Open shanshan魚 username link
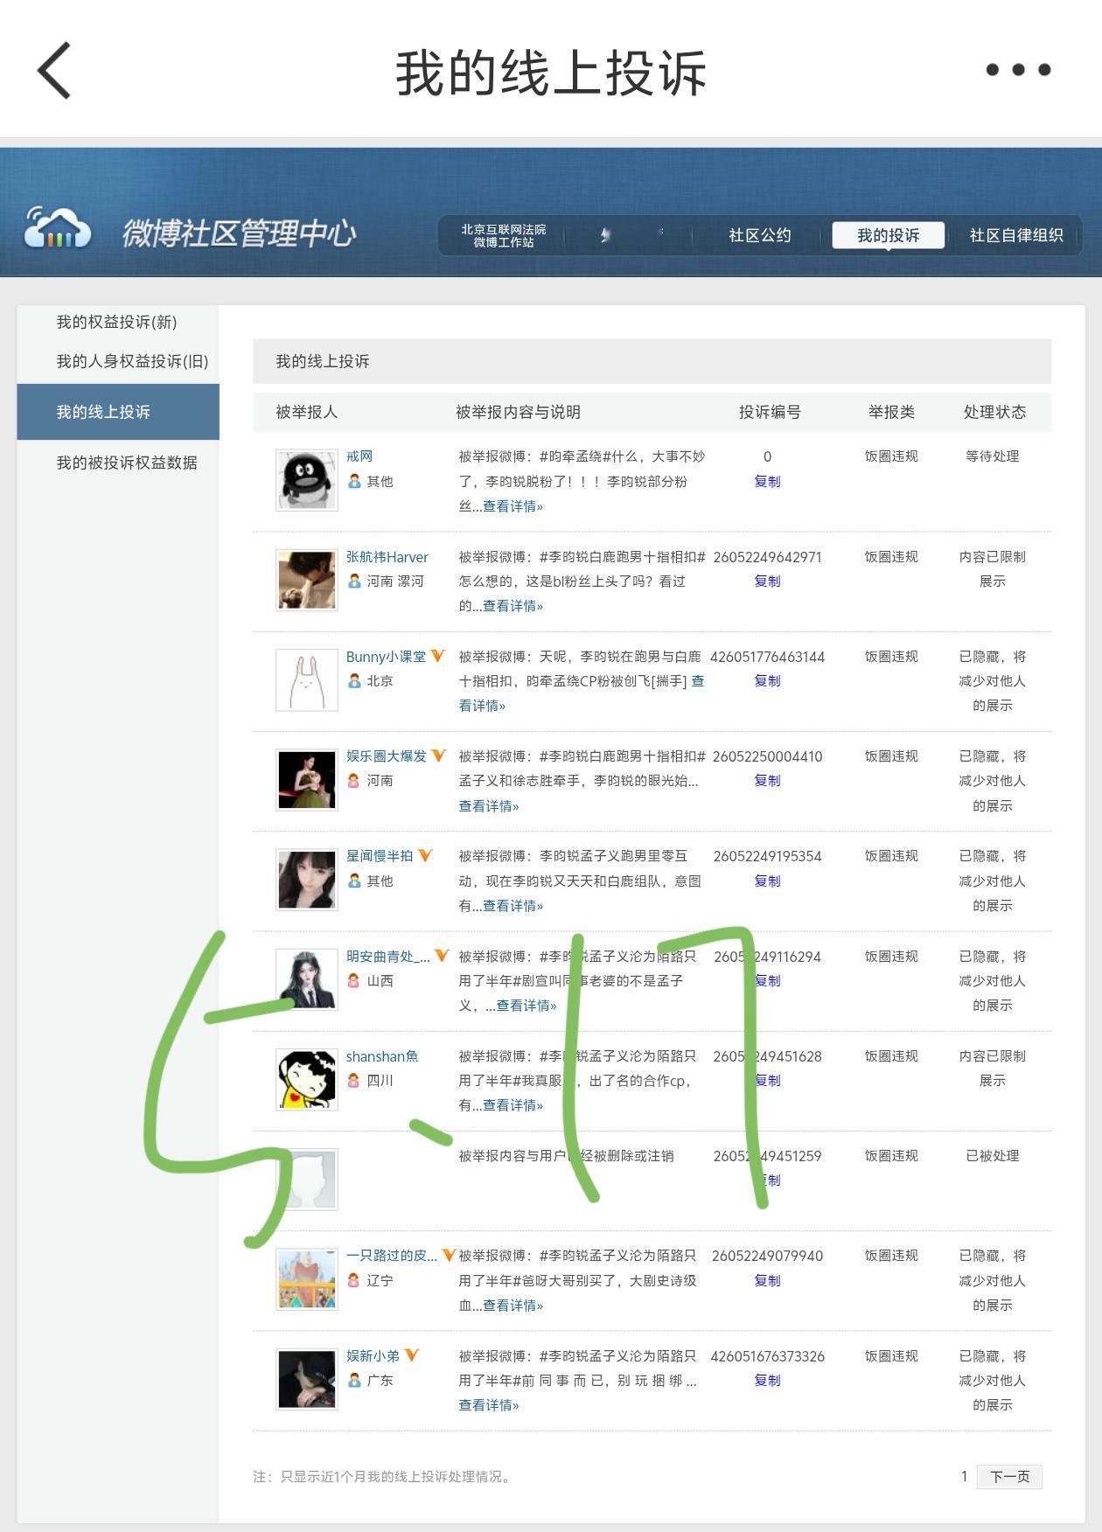Viewport: 1102px width, 1532px height. tap(382, 1056)
